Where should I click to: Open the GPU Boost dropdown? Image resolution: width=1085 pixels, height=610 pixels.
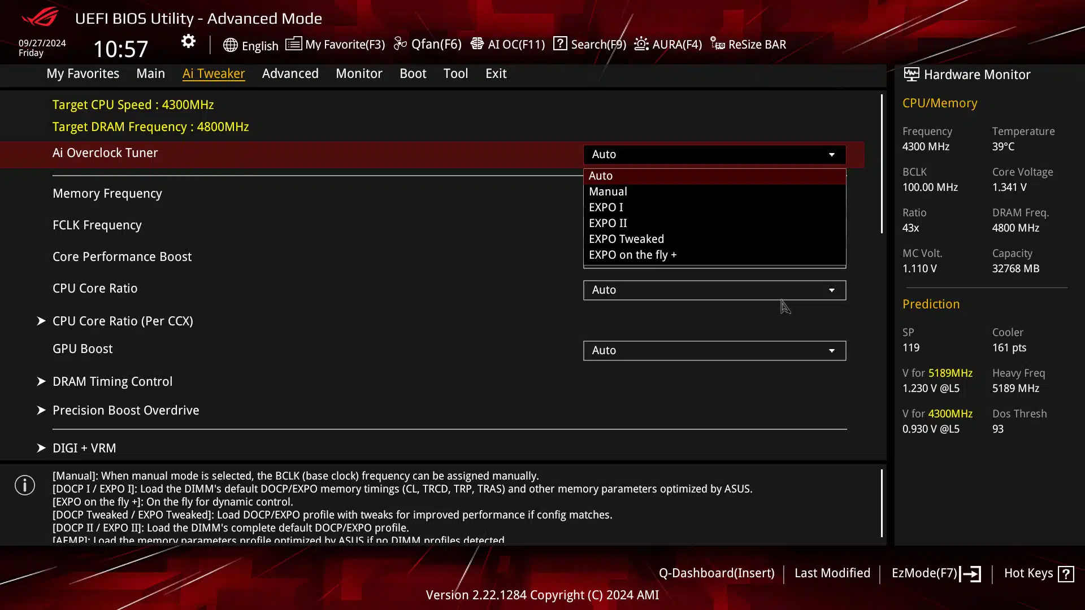pos(714,350)
